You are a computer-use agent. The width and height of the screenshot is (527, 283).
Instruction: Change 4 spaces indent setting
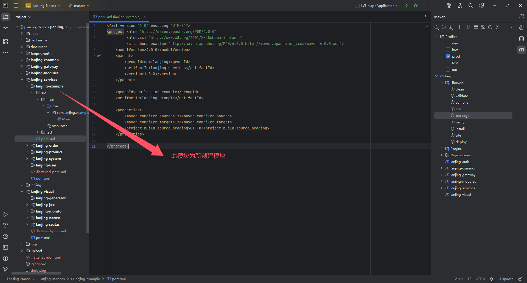[x=506, y=279]
